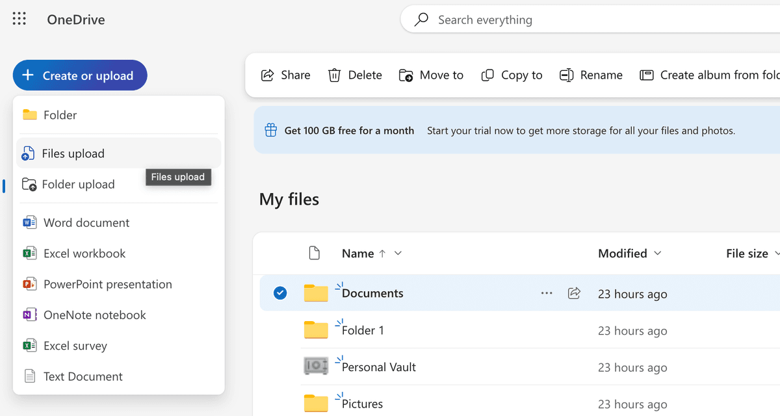Expand the Name sort dropdown
The height and width of the screenshot is (416, 780).
(397, 253)
